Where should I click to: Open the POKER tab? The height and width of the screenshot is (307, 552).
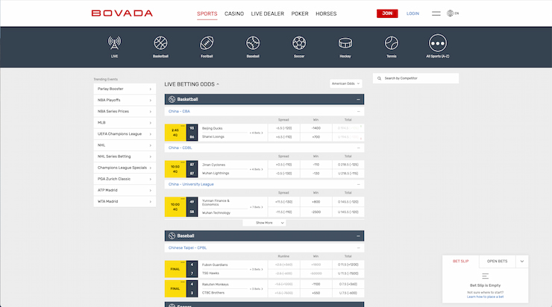click(300, 13)
